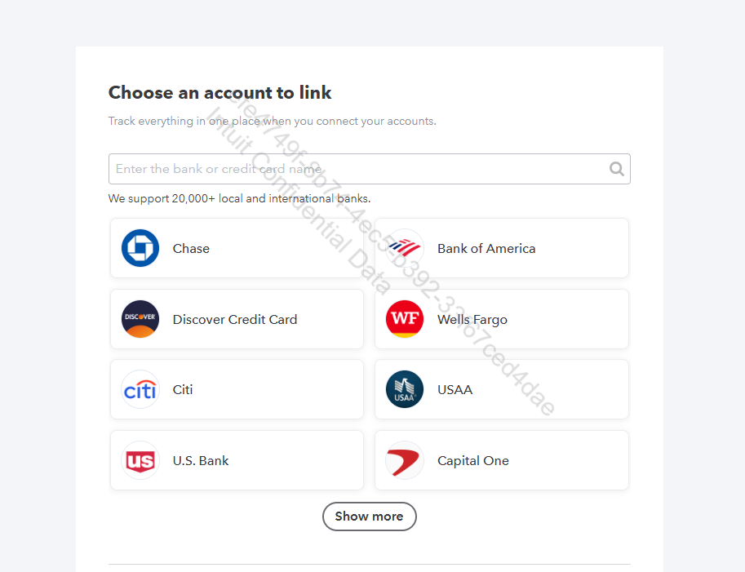
Task: Select the Wells Fargo text label
Action: tap(472, 320)
